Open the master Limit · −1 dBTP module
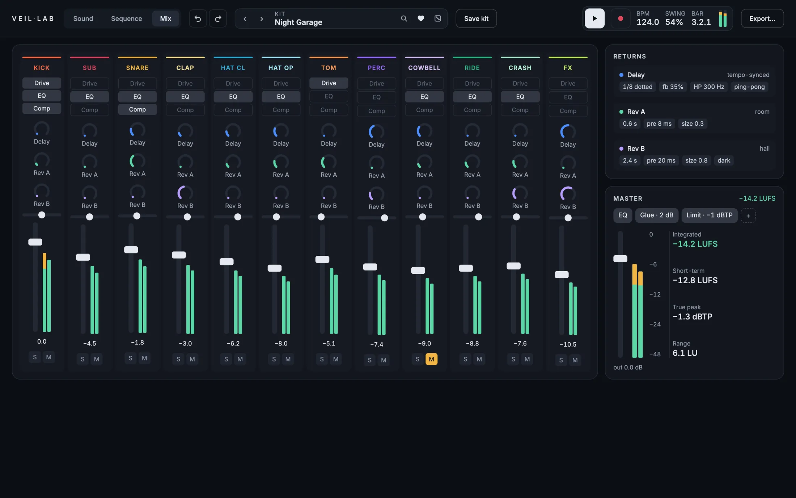Image resolution: width=796 pixels, height=498 pixels. (x=710, y=215)
